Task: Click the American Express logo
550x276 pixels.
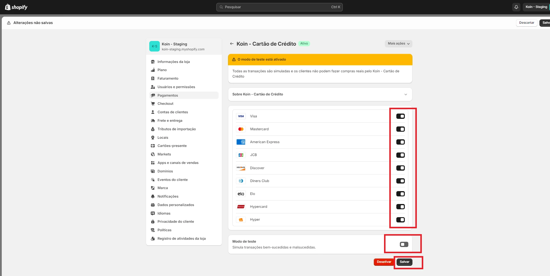Action: pyautogui.click(x=241, y=142)
